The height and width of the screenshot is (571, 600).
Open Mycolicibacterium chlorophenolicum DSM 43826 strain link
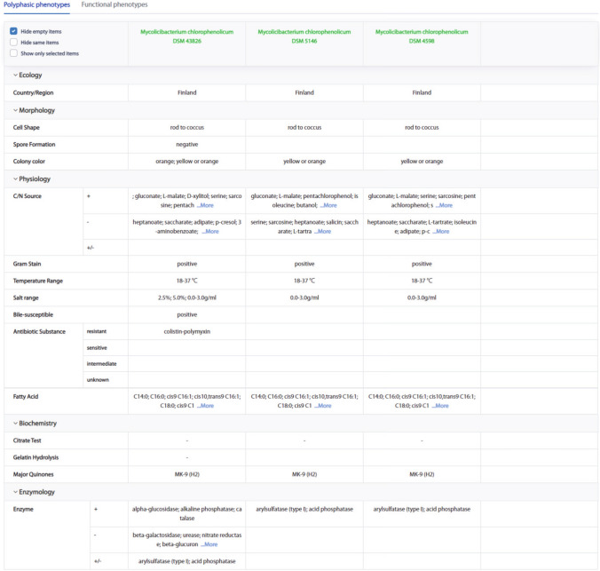pos(186,36)
